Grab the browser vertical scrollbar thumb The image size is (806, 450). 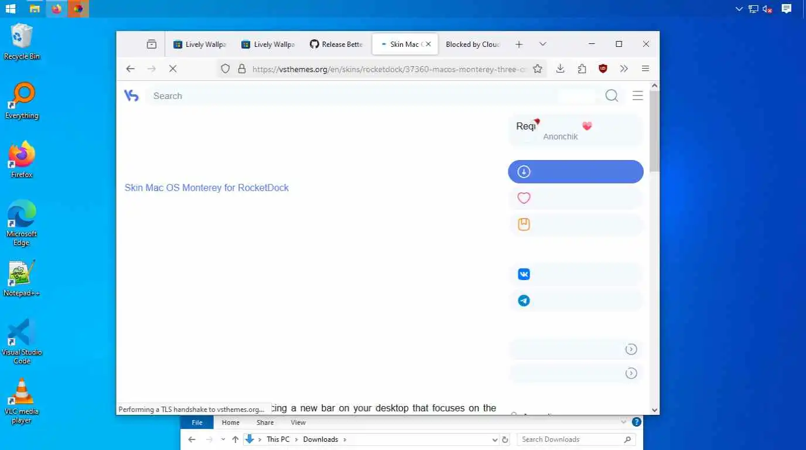point(655,132)
